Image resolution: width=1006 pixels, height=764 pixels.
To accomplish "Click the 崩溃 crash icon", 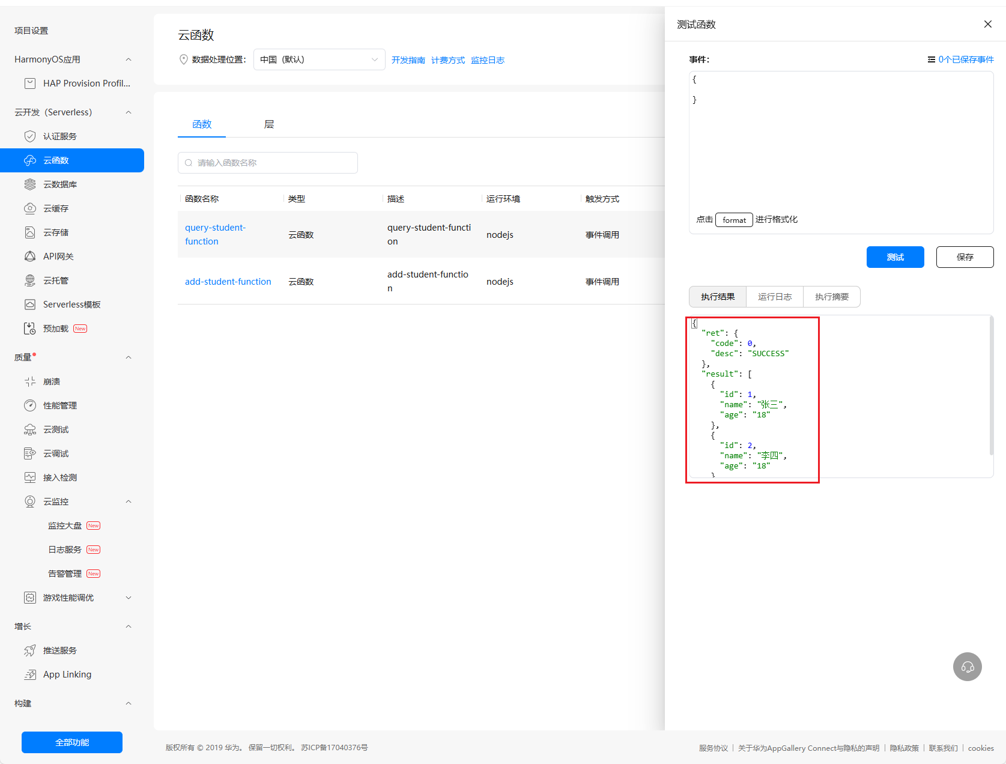I will (30, 381).
